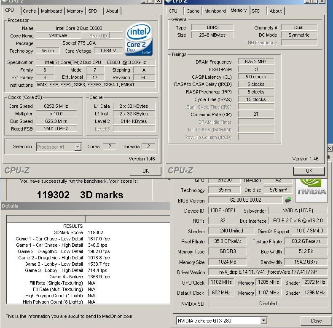Click the Driver Version ForceWare 177.41 field

click(x=268, y=272)
